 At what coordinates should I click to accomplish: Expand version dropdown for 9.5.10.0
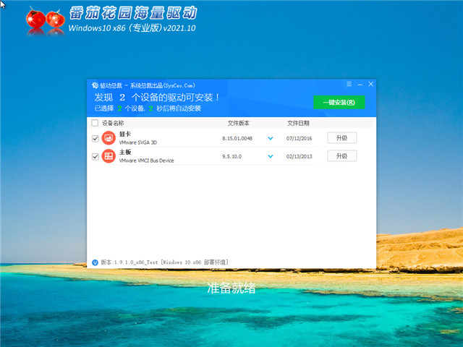pos(271,156)
